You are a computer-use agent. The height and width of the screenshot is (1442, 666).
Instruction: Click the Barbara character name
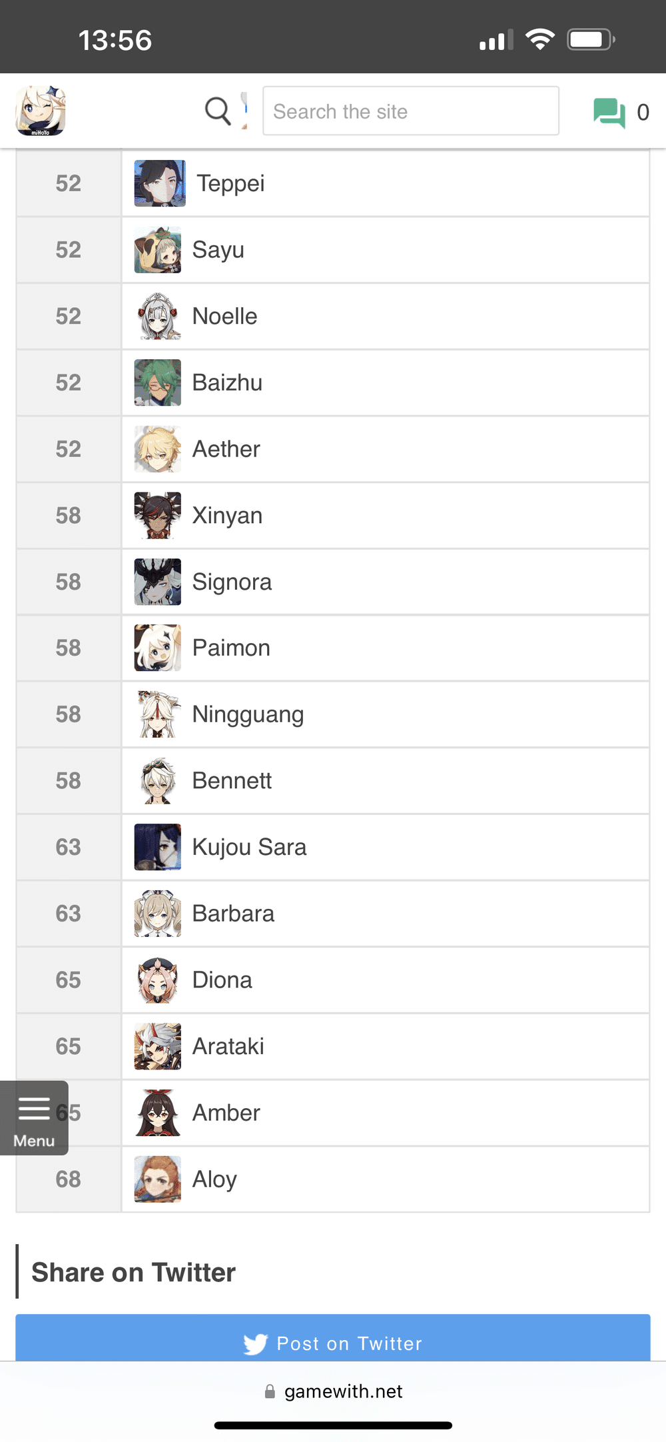234,913
